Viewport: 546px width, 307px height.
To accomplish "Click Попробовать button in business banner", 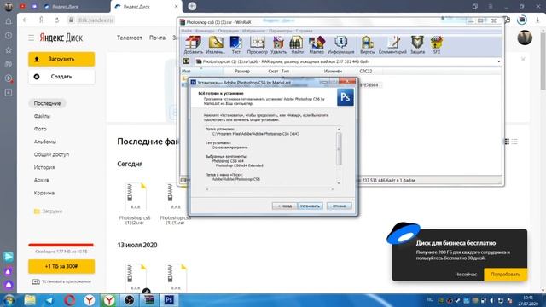I will pos(505,275).
